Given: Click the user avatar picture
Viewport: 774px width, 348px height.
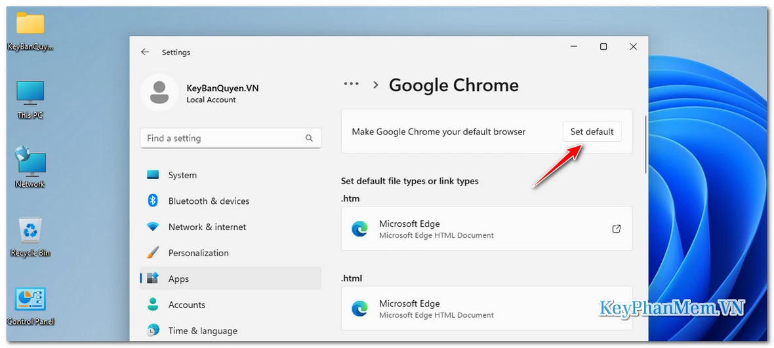Looking at the screenshot, I should point(159,92).
